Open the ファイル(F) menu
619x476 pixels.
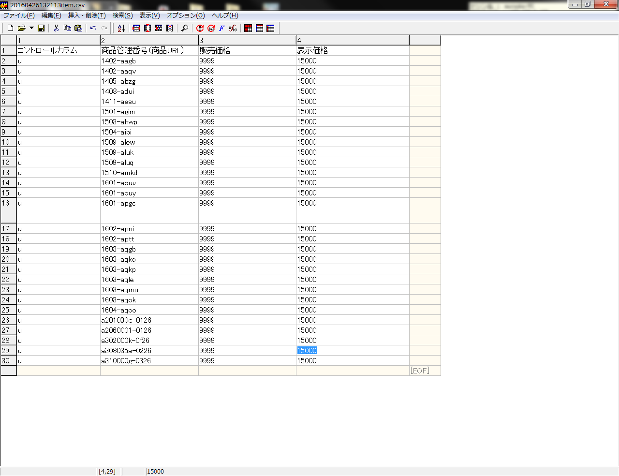[x=19, y=15]
